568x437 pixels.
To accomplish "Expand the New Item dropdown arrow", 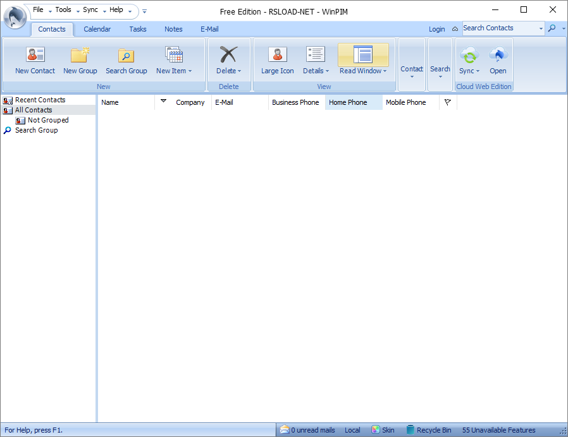I will tap(190, 71).
